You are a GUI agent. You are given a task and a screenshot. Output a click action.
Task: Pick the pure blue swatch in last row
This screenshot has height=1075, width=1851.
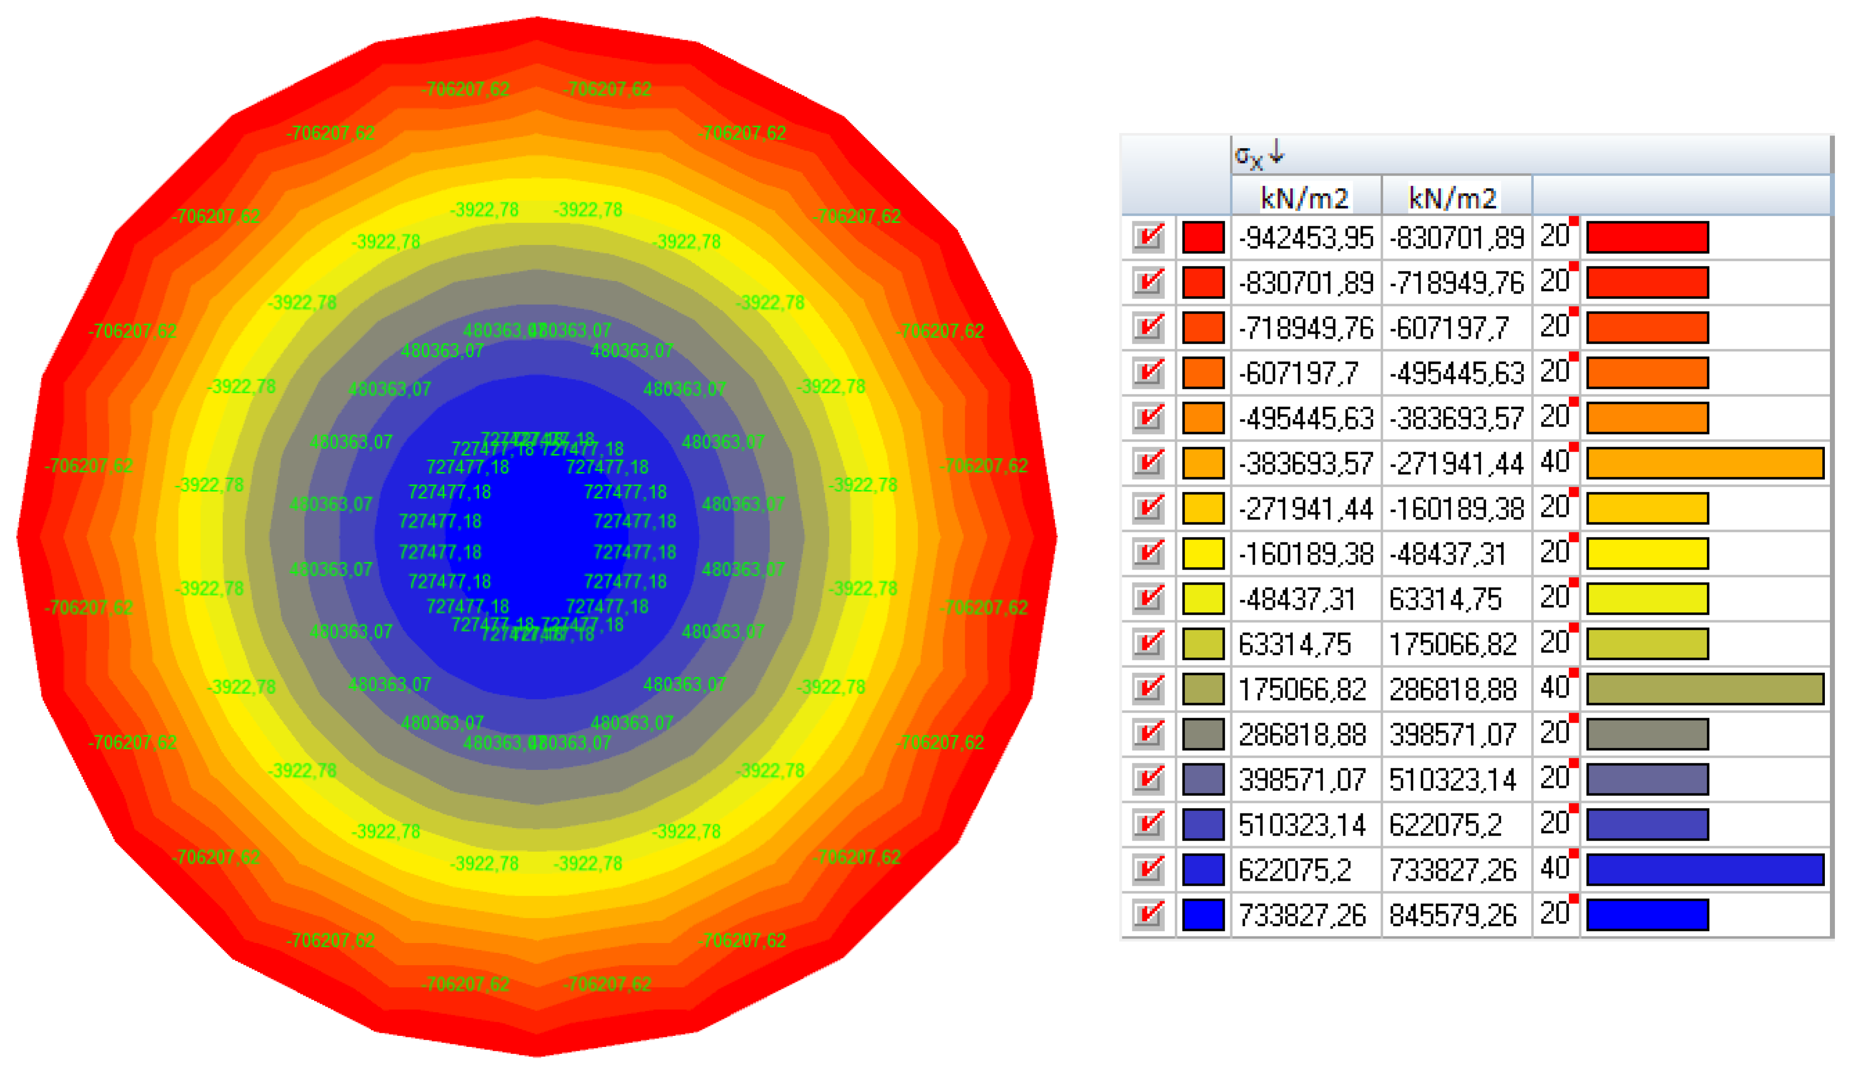(1203, 914)
